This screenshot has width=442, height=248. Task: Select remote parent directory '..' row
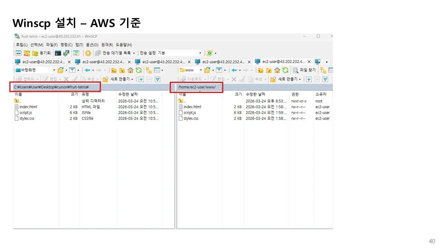click(183, 101)
